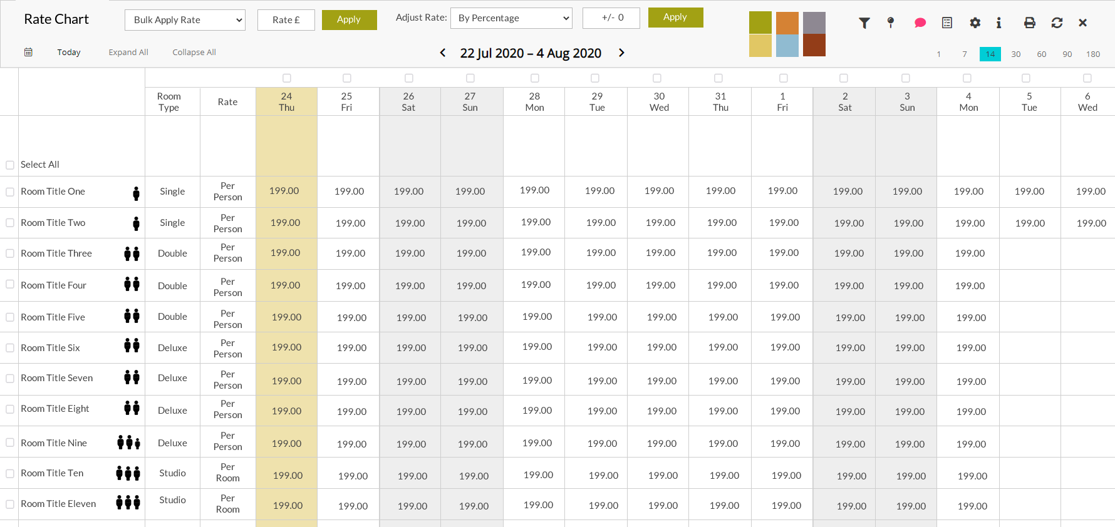Click the pin icon in toolbar
Screen dimensions: 1115x527
[x=891, y=23]
